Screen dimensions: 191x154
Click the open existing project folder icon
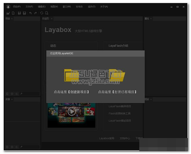117,75
